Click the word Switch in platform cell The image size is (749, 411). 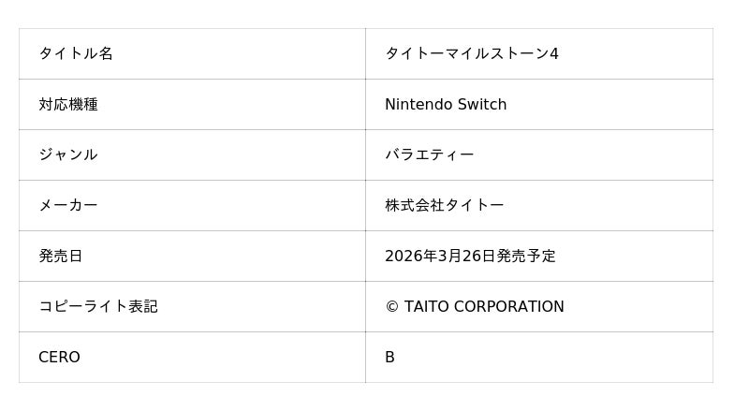coord(482,105)
